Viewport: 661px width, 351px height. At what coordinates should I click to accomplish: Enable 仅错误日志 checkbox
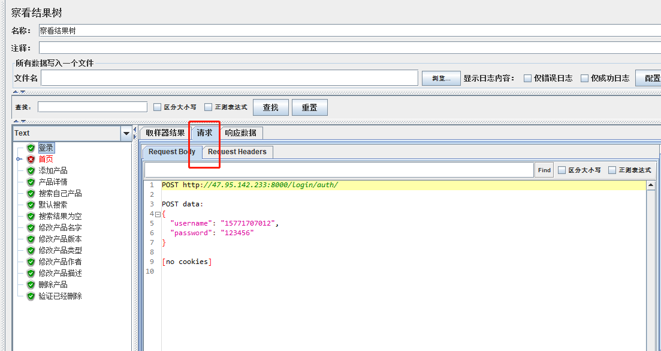(527, 78)
